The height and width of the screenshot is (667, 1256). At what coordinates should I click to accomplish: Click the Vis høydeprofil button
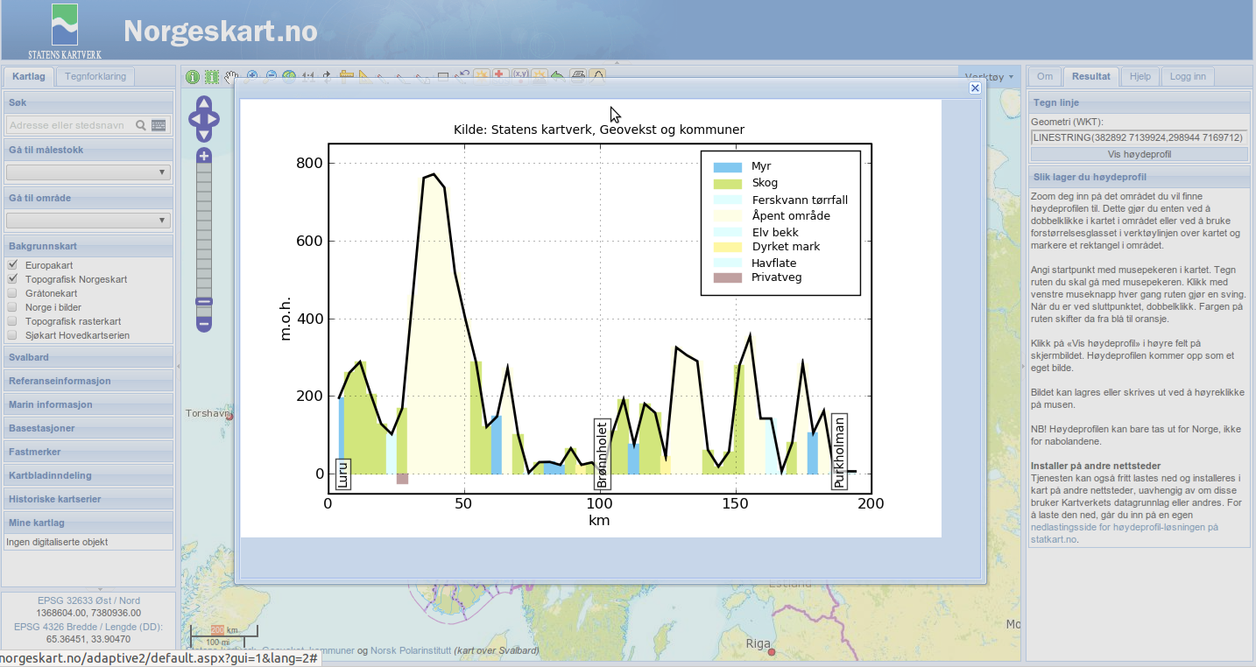tap(1140, 154)
